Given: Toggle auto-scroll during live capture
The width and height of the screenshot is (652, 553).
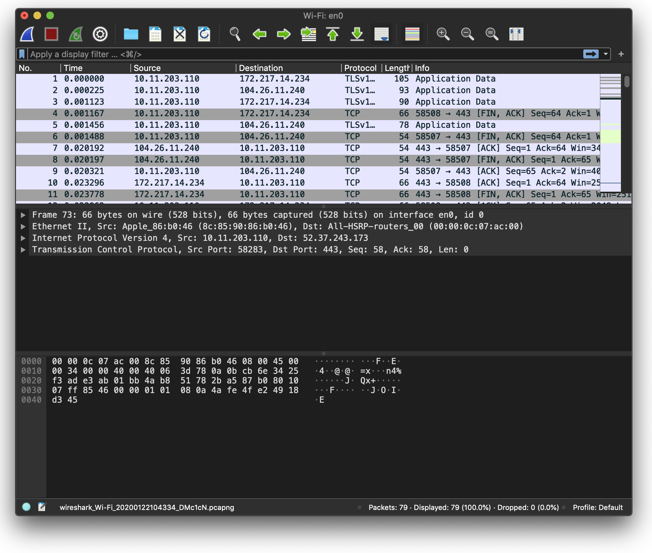Looking at the screenshot, I should pyautogui.click(x=382, y=34).
